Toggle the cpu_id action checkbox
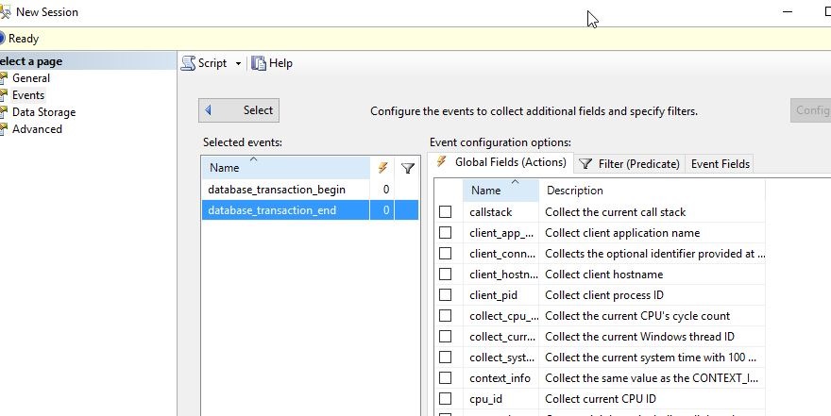 pyautogui.click(x=446, y=399)
